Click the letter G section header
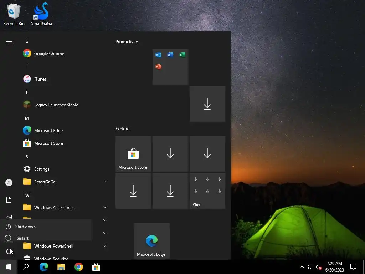 click(x=27, y=41)
